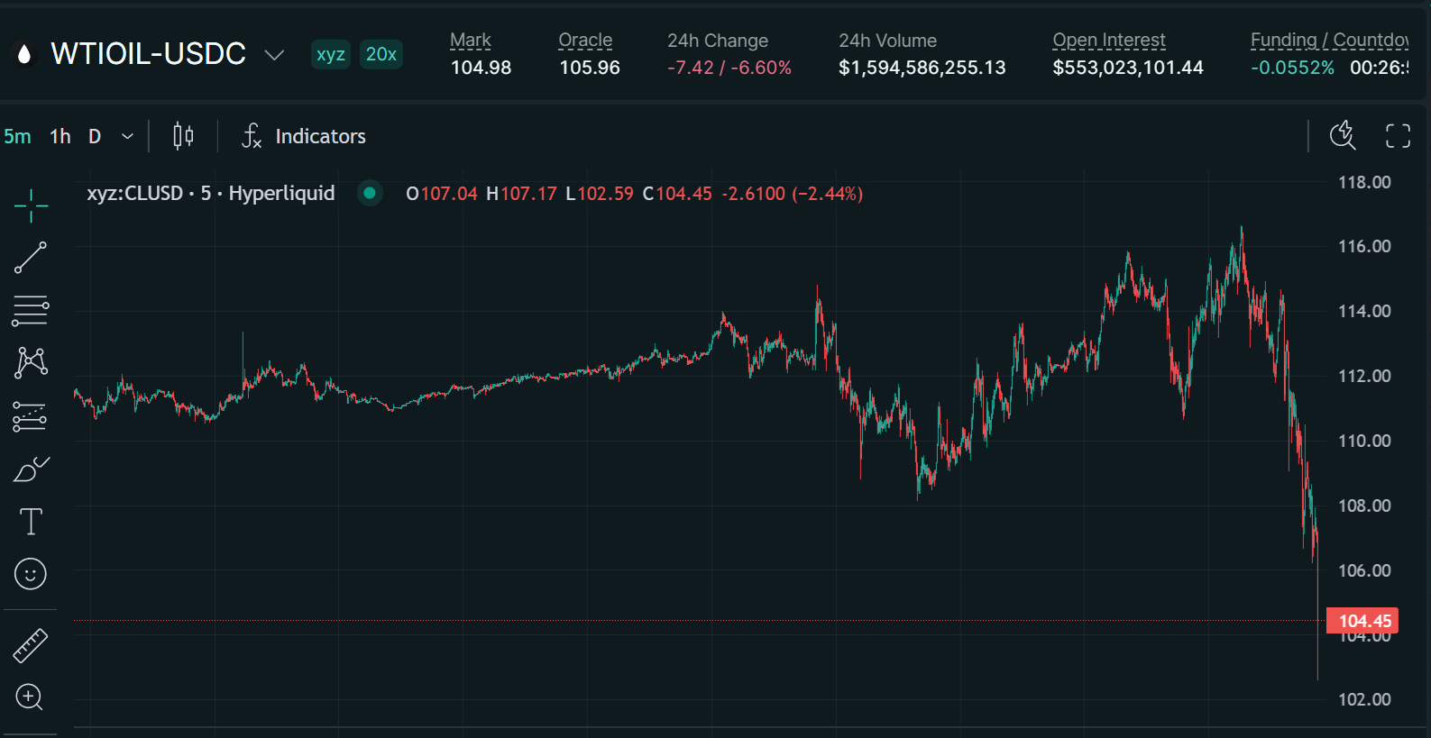Click the xyz:CLUSD · 5 · Hyperliquid legend title

pyautogui.click(x=211, y=193)
